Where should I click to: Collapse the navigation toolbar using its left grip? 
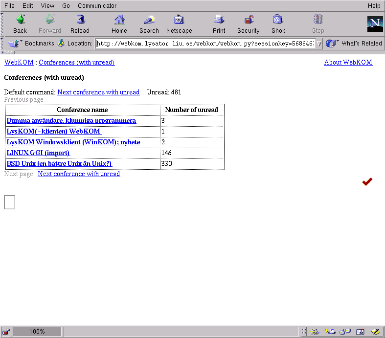coord(2,23)
